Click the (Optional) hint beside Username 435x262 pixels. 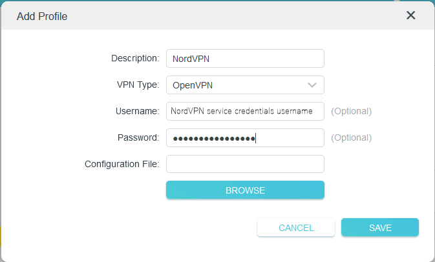point(351,111)
